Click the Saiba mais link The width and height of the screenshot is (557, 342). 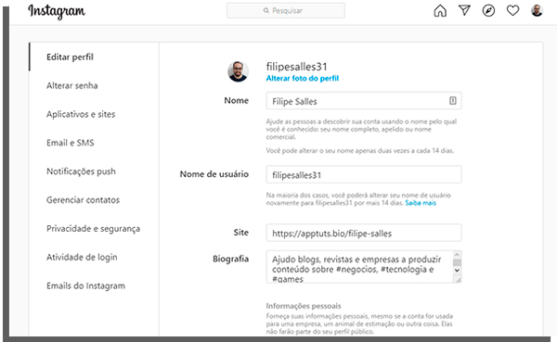[x=421, y=203]
